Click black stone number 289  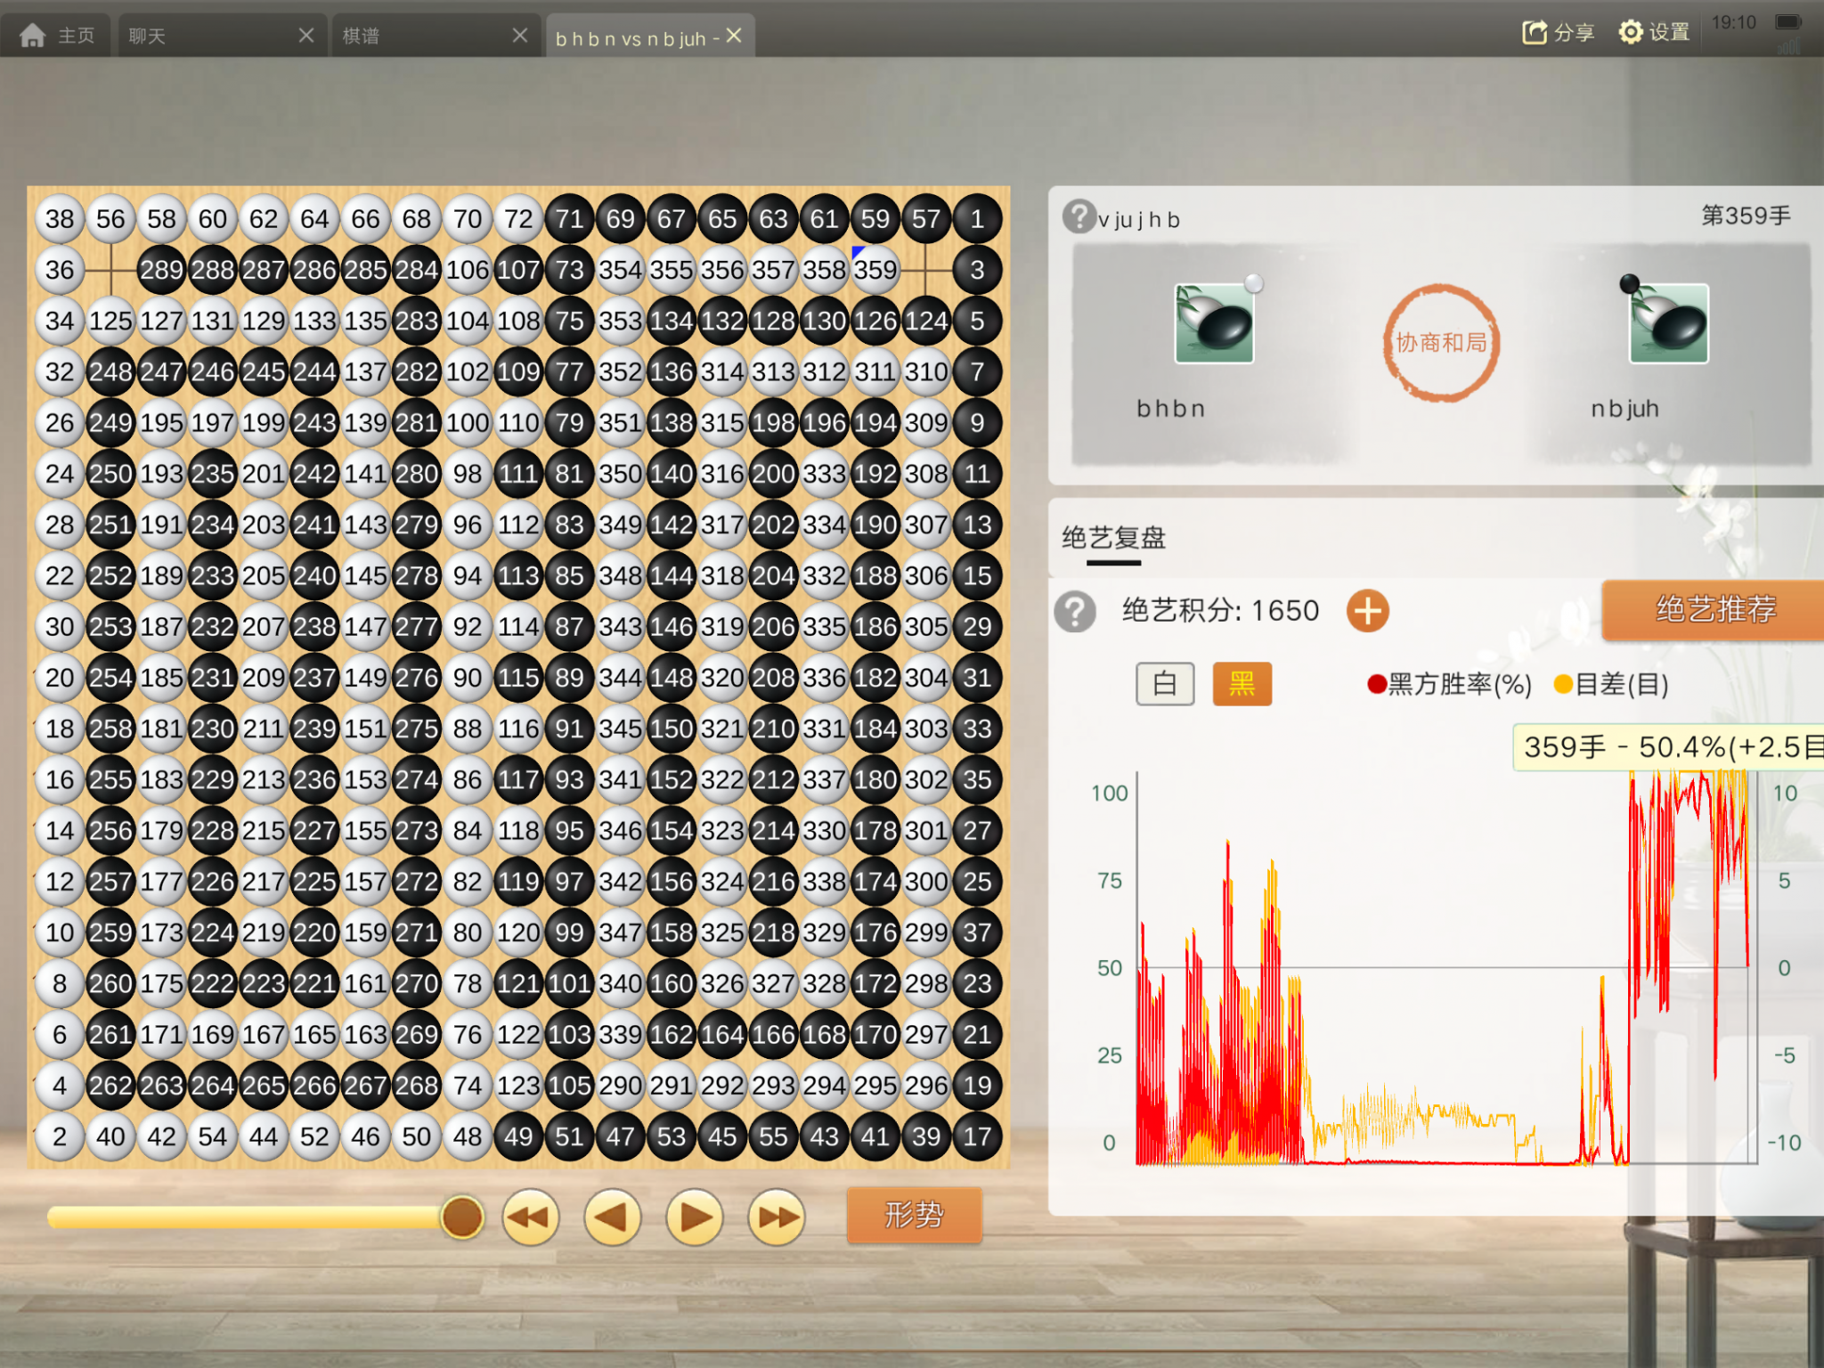point(161,270)
